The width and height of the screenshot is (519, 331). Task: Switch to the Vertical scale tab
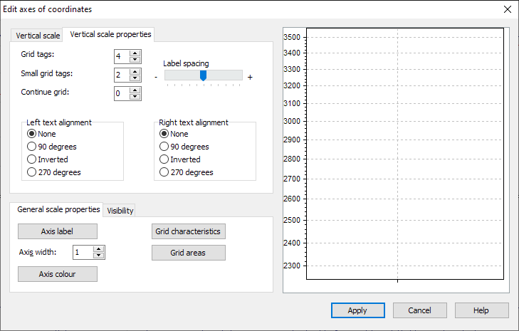38,35
